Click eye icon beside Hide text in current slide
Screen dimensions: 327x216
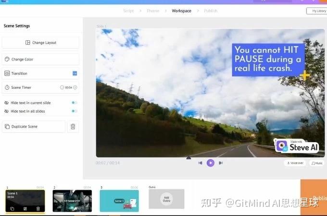coord(6,103)
